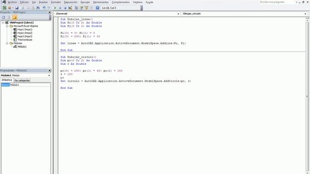
Task: Open the Edición menu
Action: pos(24,2)
